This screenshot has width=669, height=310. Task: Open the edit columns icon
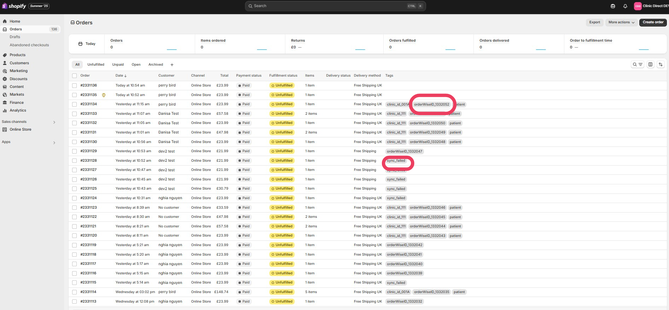click(650, 64)
